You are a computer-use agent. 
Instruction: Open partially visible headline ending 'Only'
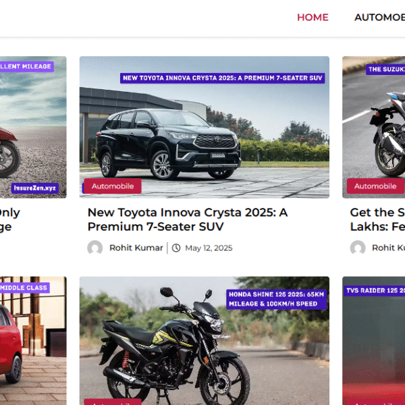[x=10, y=219]
